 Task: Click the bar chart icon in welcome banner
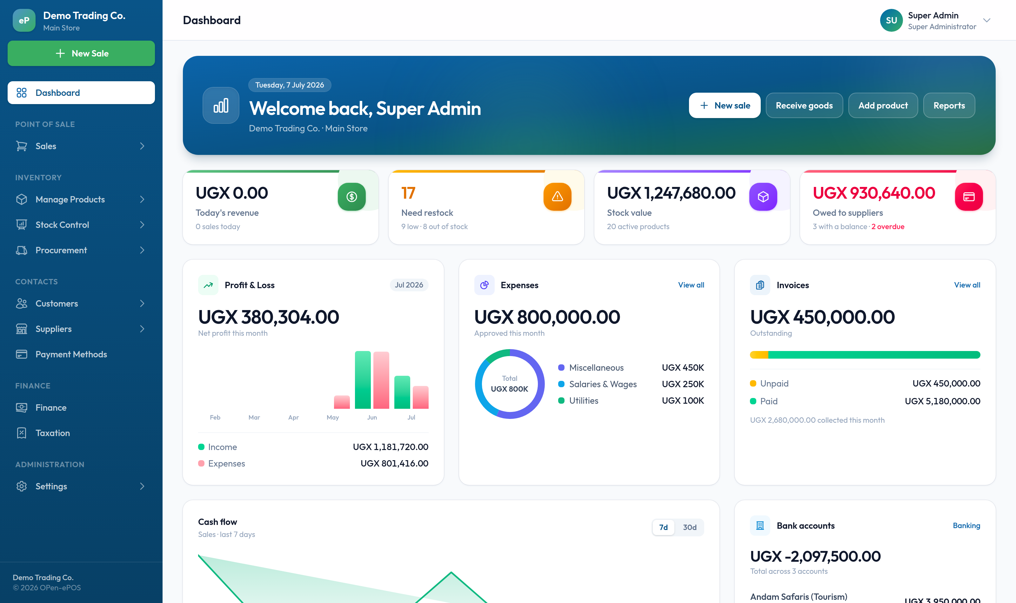(221, 105)
